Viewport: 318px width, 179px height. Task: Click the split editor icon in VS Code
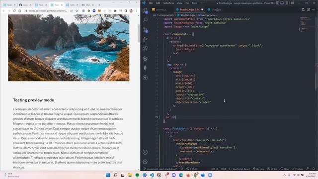(308, 9)
